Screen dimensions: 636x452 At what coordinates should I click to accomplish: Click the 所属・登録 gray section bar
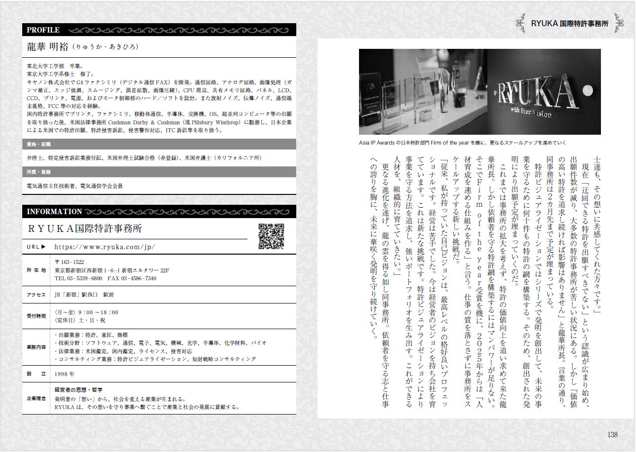159,172
